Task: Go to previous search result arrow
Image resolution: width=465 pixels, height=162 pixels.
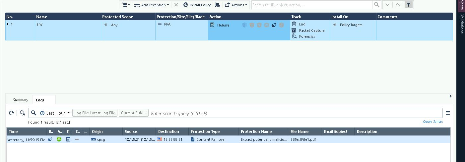Action: click(398, 5)
